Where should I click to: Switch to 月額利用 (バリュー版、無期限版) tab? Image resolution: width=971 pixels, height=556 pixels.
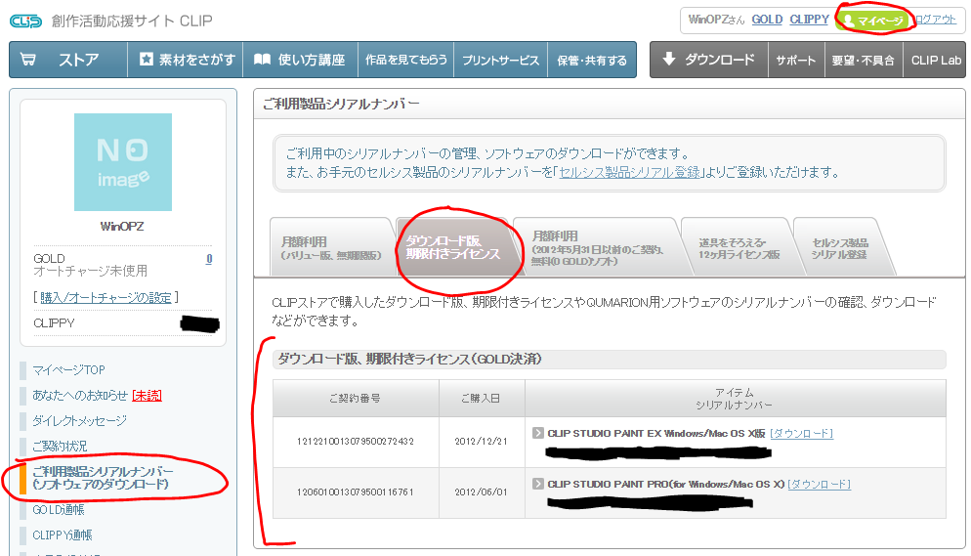click(331, 247)
